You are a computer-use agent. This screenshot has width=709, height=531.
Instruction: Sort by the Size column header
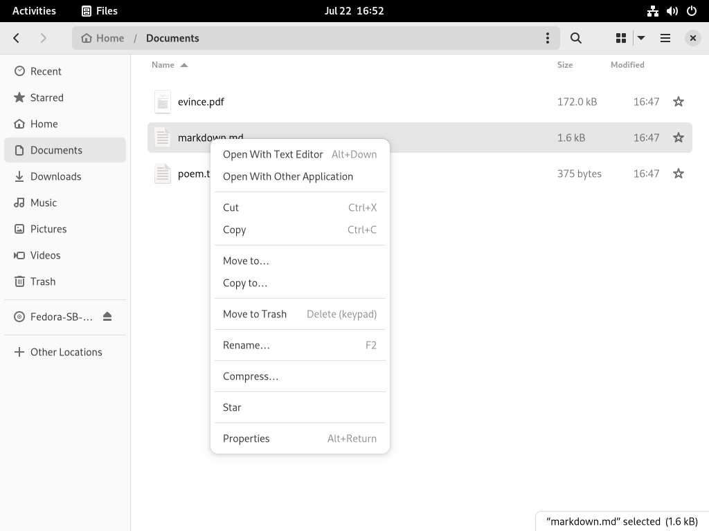(x=565, y=65)
